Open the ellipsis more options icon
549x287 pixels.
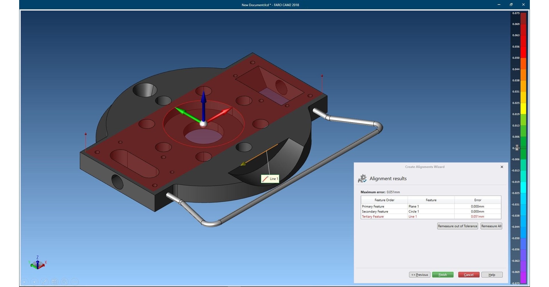click(75, 282)
